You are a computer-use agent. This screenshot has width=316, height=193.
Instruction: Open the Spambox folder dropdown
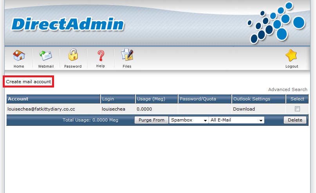tap(189, 120)
